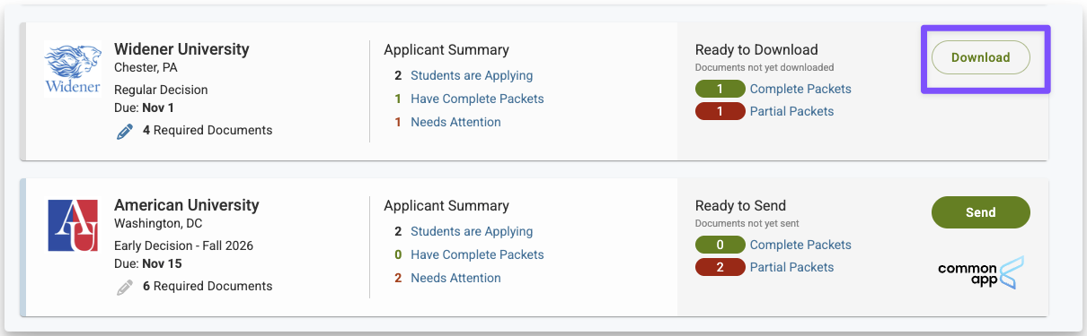Viewport: 1087px width, 336px height.
Task: Click the blue pencil icon for Widener documents
Action: [x=125, y=131]
